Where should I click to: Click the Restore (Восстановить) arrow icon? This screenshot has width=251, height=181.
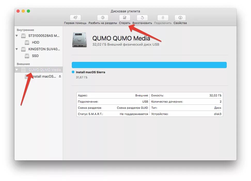[x=142, y=18]
